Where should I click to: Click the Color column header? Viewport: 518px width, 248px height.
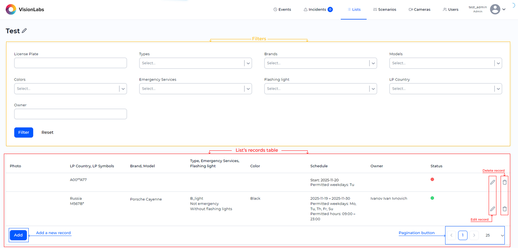click(x=255, y=166)
